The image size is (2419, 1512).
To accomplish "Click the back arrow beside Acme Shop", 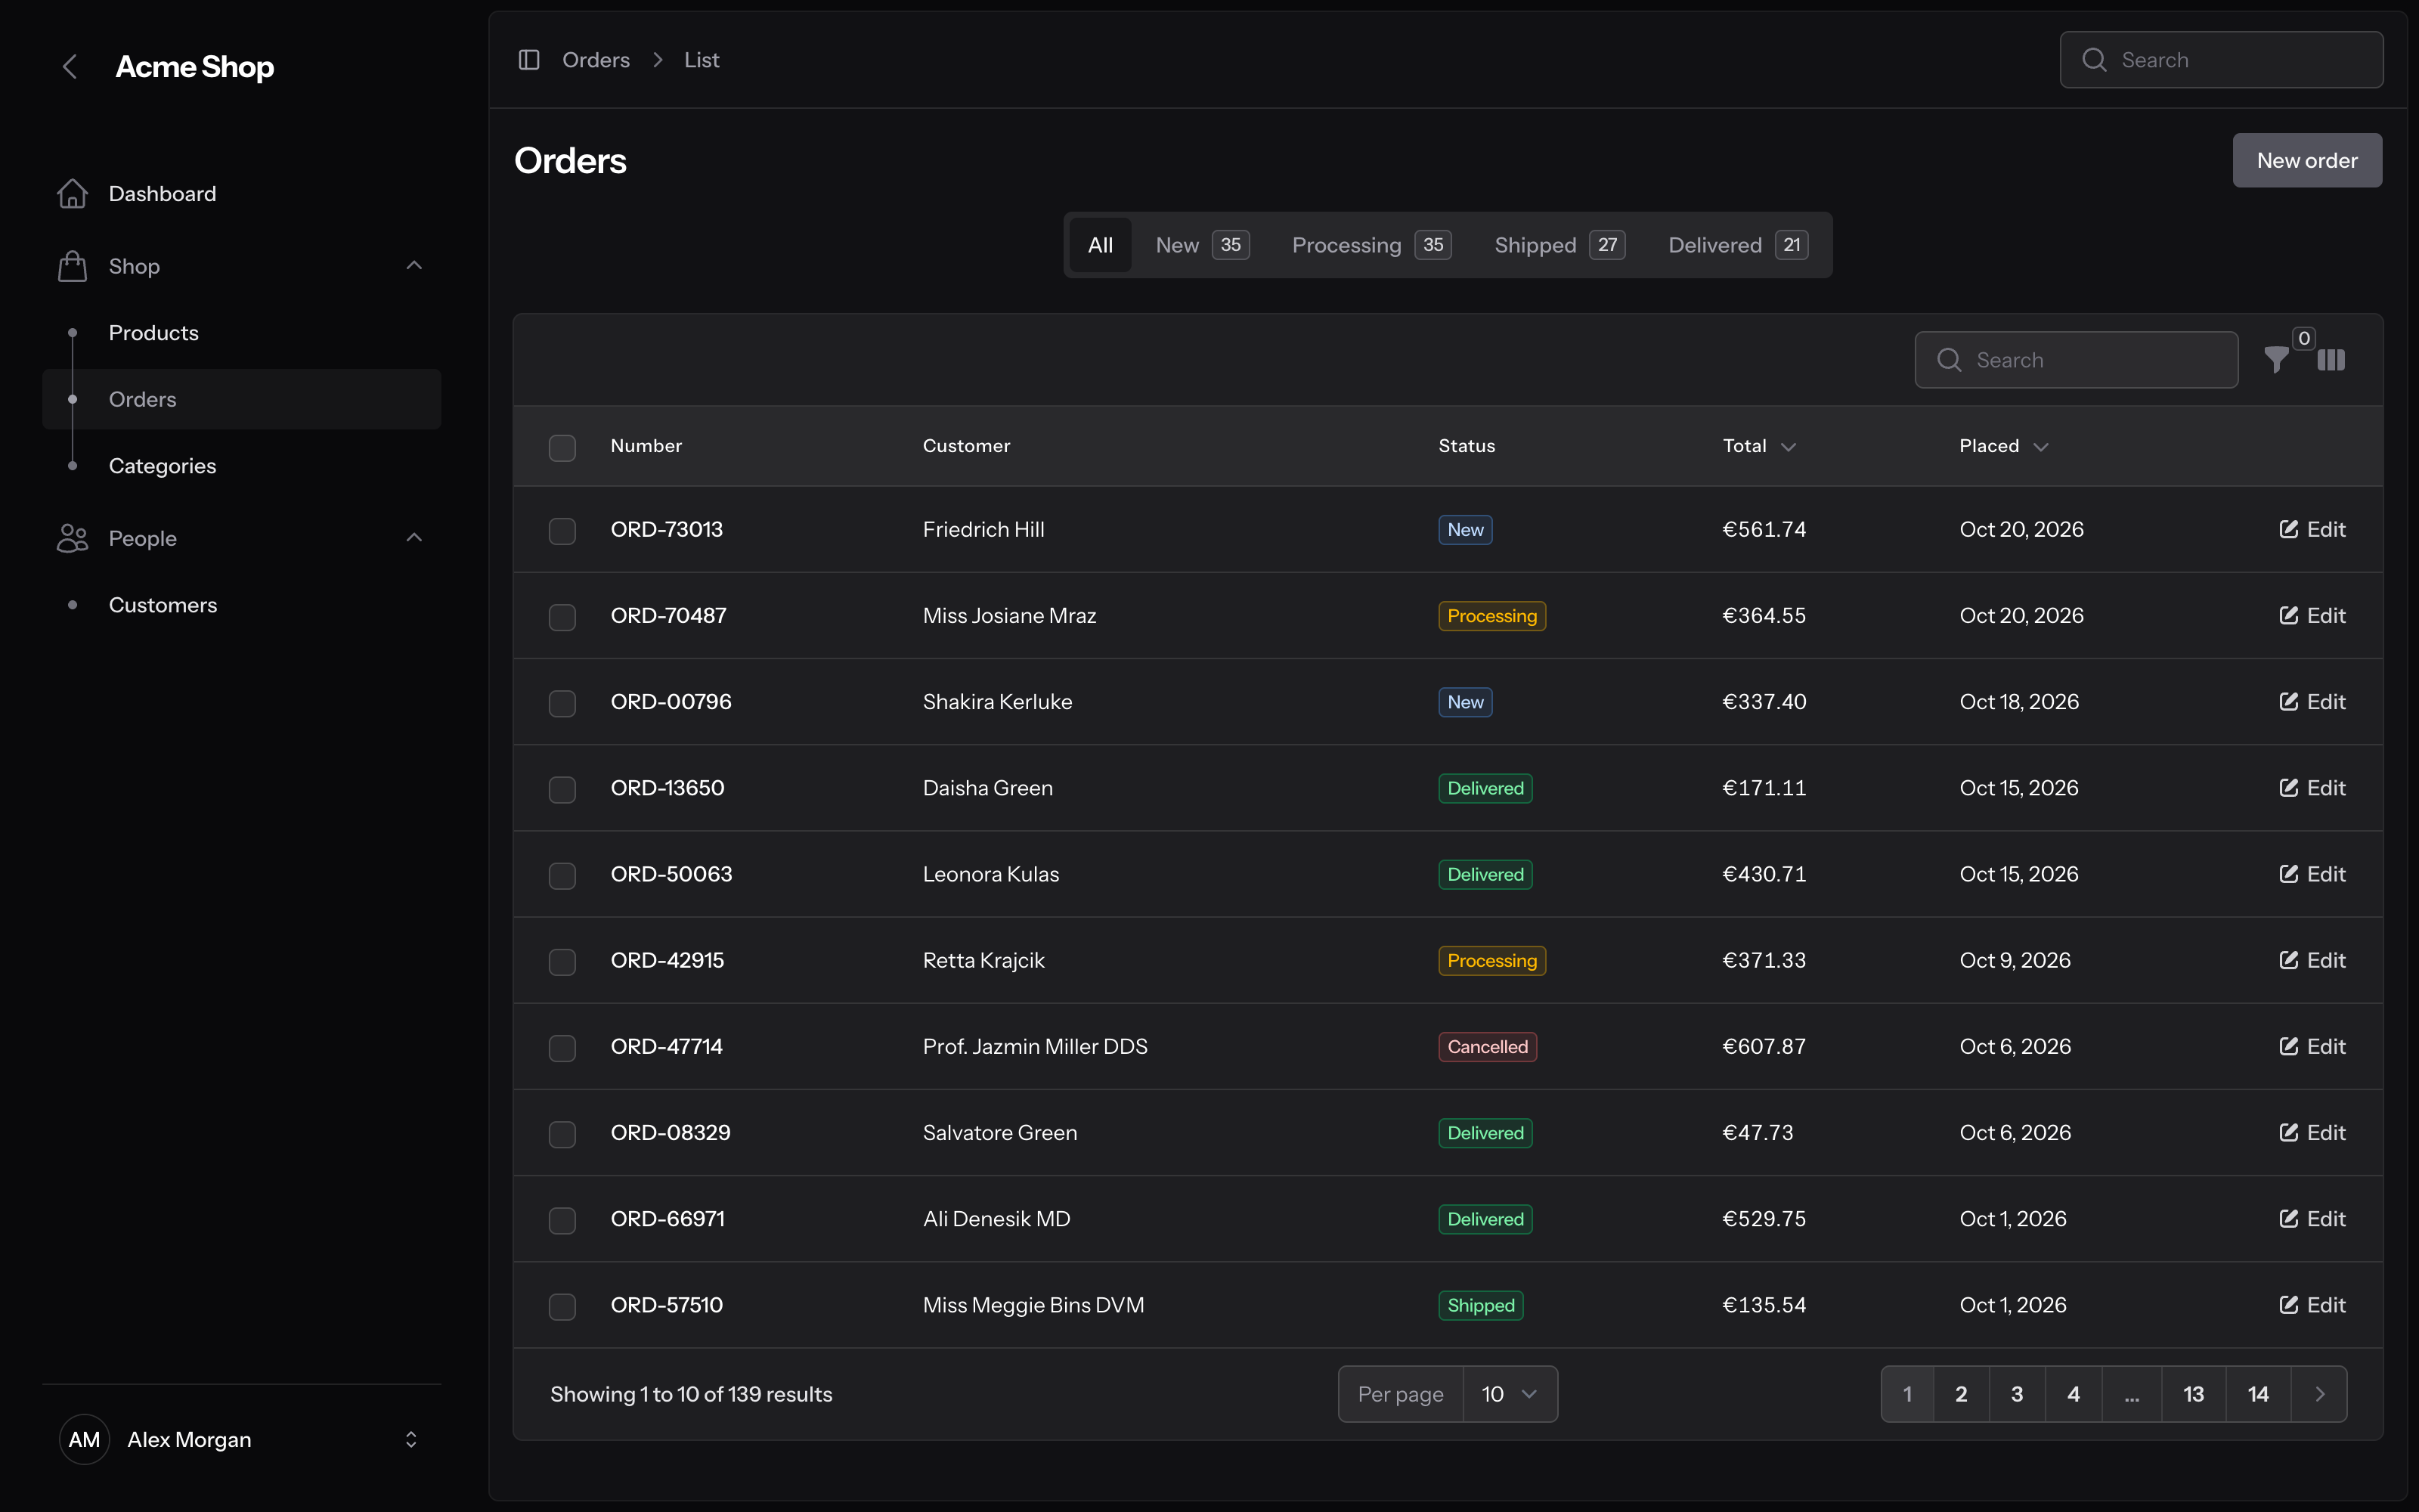I will 70,67.
